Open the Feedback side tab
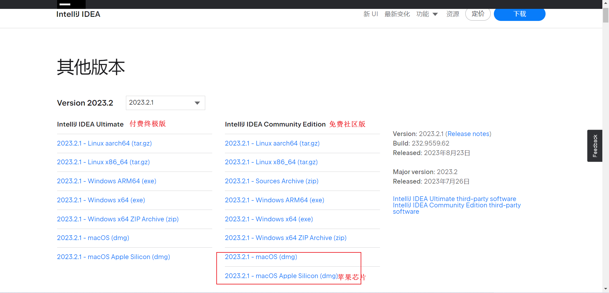Image resolution: width=609 pixels, height=293 pixels. tap(595, 146)
